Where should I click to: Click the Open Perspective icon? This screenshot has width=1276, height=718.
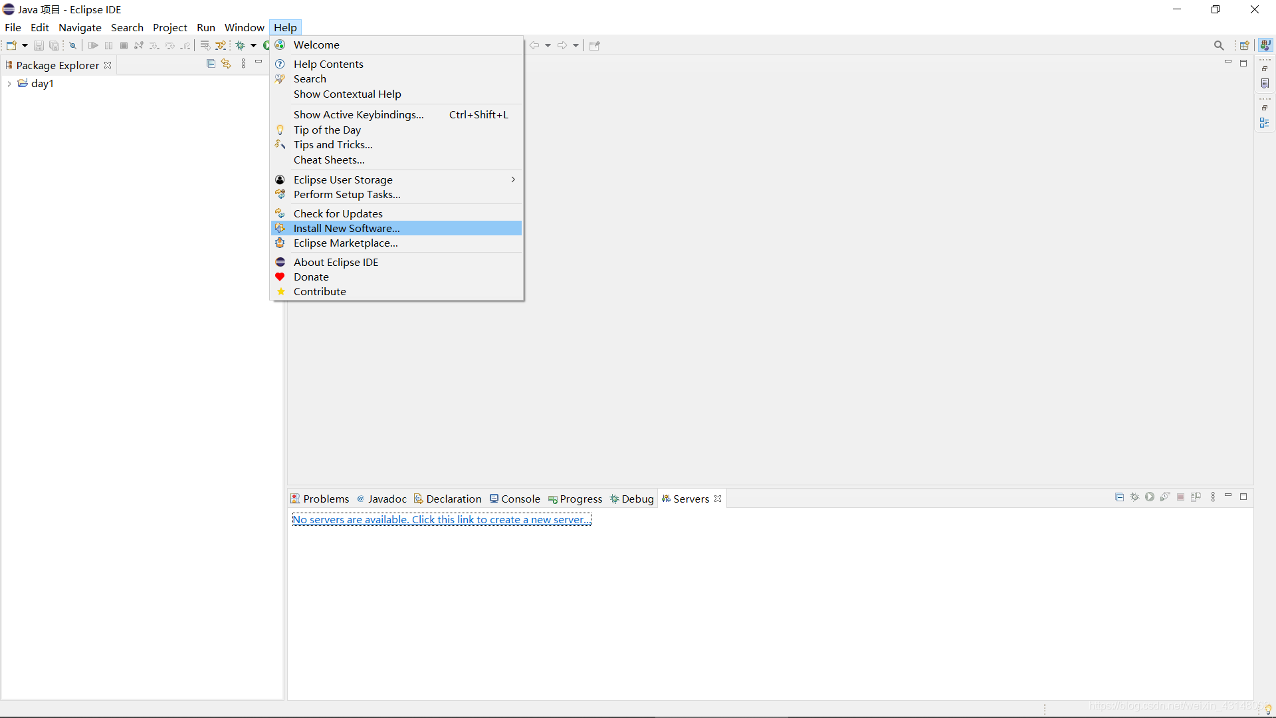[1244, 45]
